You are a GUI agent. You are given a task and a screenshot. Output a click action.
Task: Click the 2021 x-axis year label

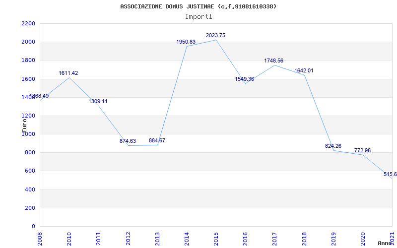(x=392, y=239)
